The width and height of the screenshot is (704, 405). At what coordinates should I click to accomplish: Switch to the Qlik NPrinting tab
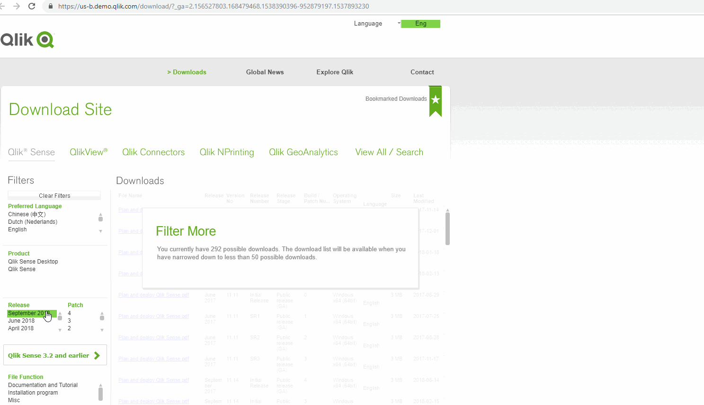227,152
